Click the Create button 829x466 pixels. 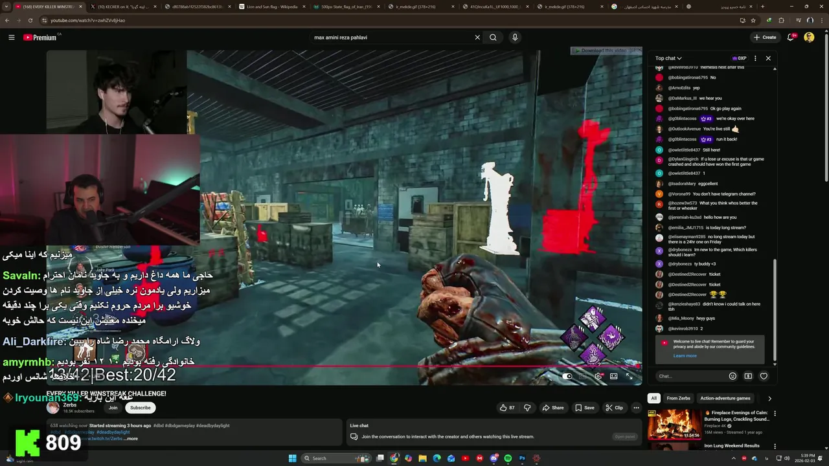coord(765,38)
